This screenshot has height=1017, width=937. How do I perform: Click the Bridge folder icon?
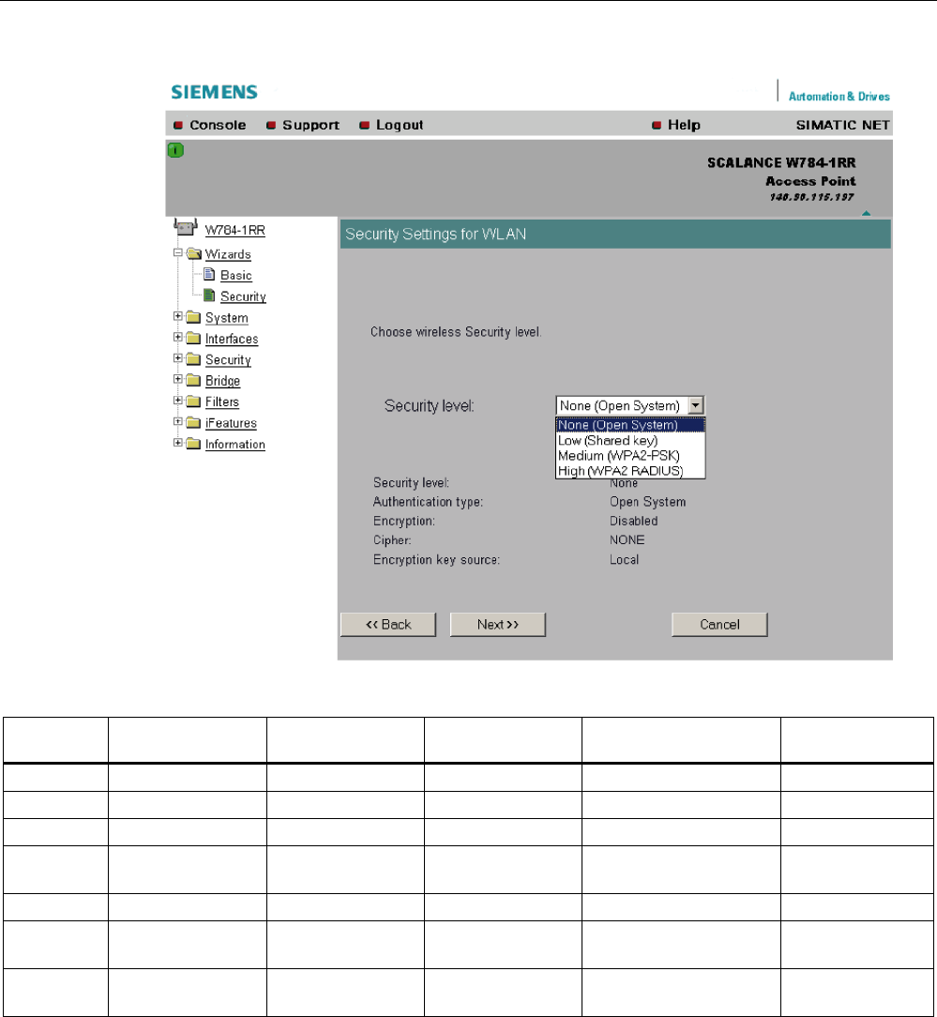click(193, 380)
